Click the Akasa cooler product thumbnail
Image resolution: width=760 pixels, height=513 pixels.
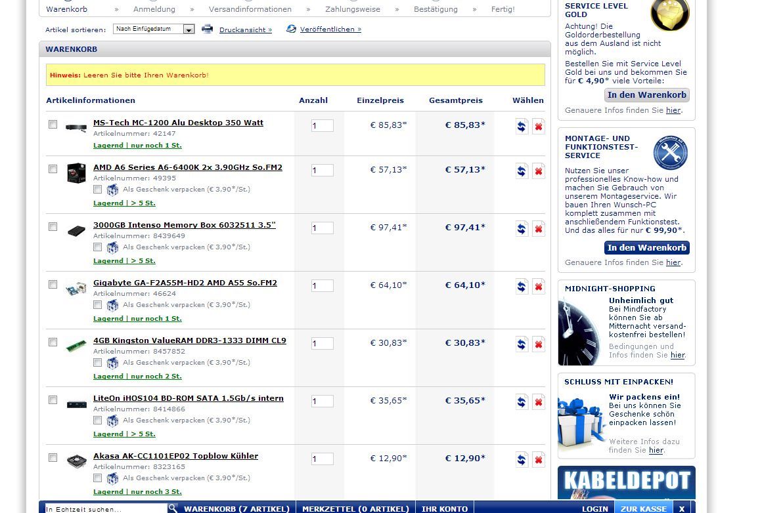pos(76,461)
